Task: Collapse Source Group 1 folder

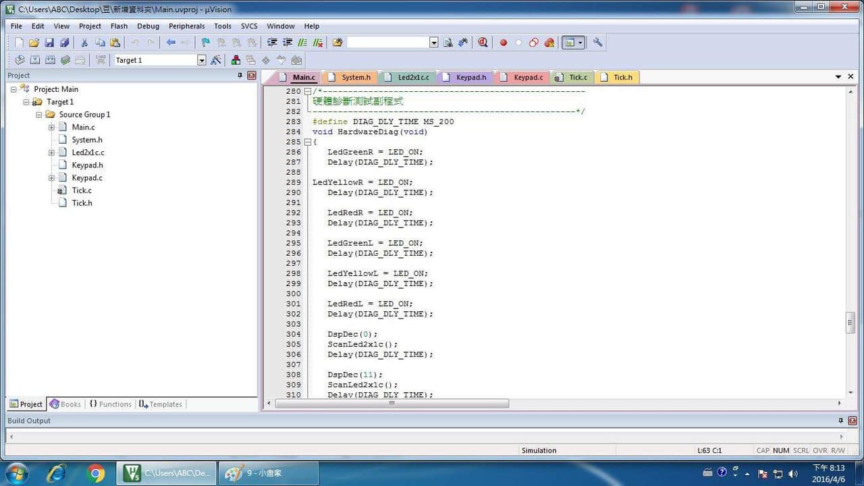Action: pos(39,115)
